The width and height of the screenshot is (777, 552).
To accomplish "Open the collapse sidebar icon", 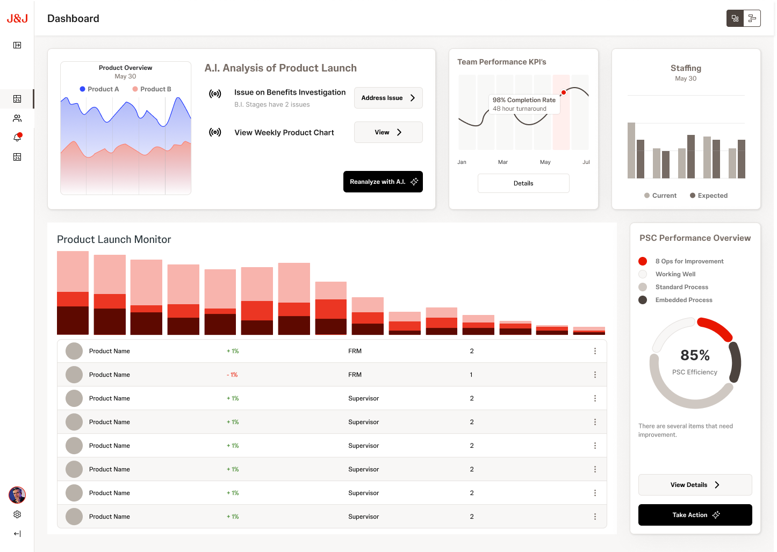I will (x=17, y=45).
